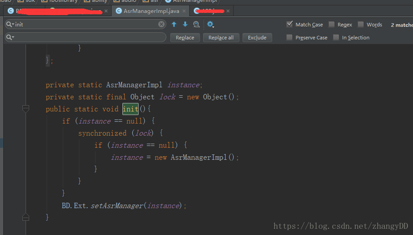Click the '2 matches' result count
413x235 pixels.
point(402,25)
